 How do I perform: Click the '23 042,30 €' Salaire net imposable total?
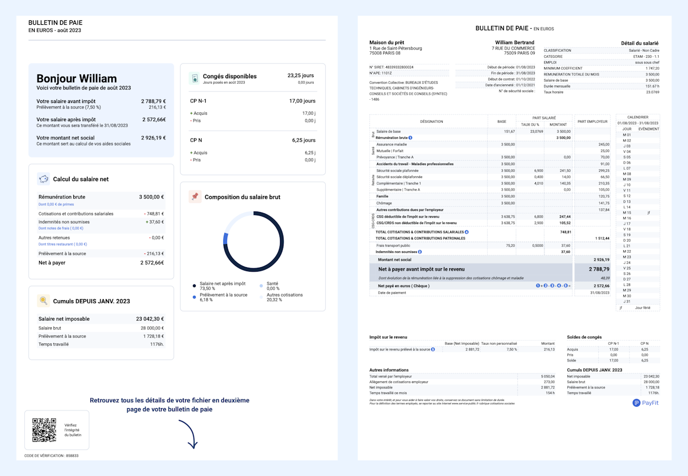click(x=150, y=318)
